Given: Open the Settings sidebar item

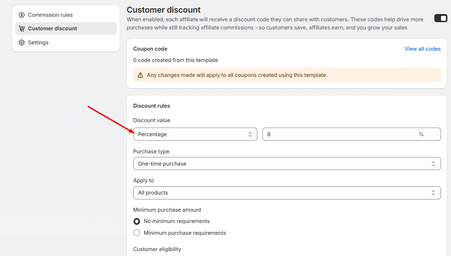Looking at the screenshot, I should 38,43.
